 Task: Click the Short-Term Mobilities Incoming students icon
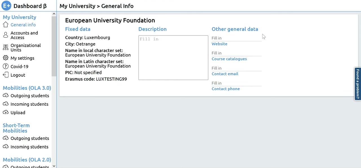[6, 147]
